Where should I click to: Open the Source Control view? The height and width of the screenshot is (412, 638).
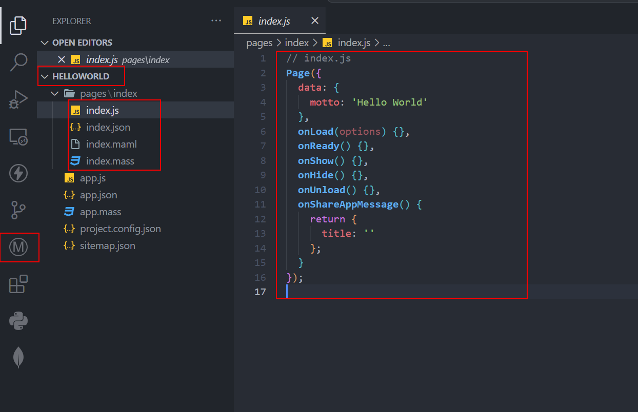18,210
